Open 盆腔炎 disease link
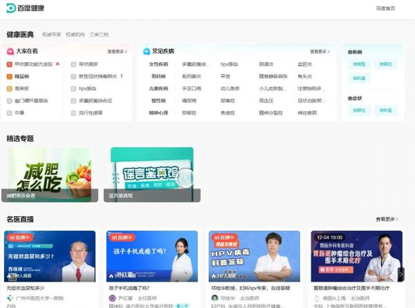The image size is (415, 308). [x=305, y=64]
